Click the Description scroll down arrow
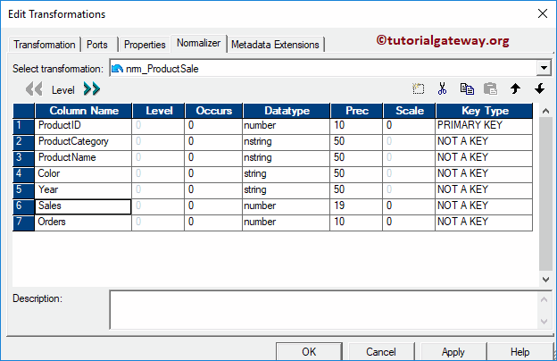The width and height of the screenshot is (557, 361). [x=544, y=321]
